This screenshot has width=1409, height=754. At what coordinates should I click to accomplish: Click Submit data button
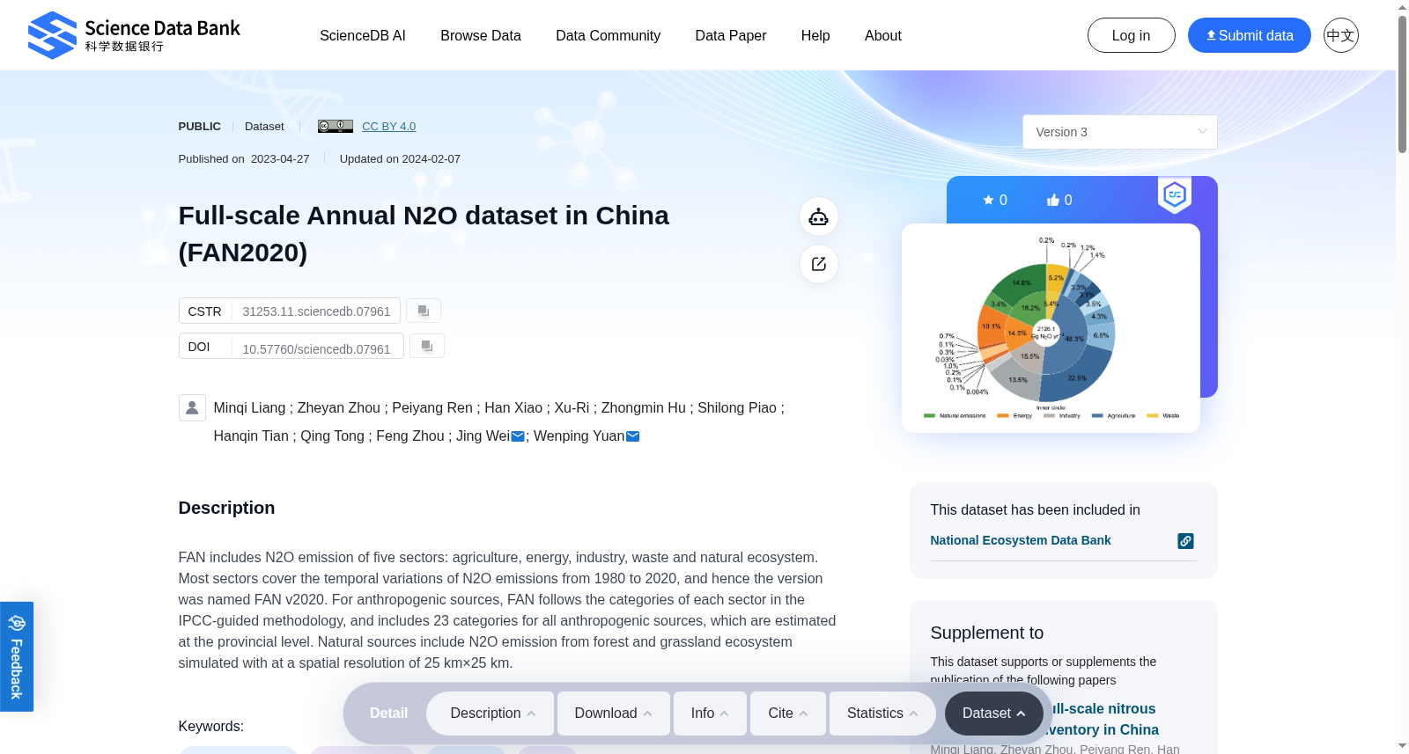coord(1250,35)
